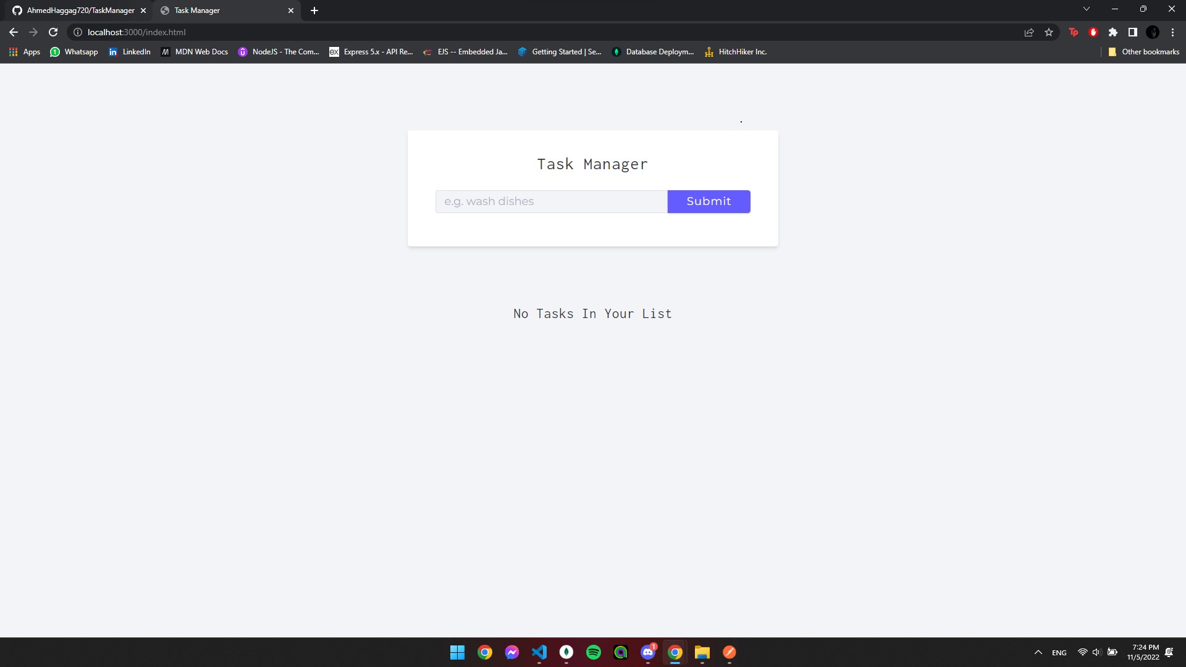Click the Submit button
The image size is (1186, 667).
pos(709,201)
